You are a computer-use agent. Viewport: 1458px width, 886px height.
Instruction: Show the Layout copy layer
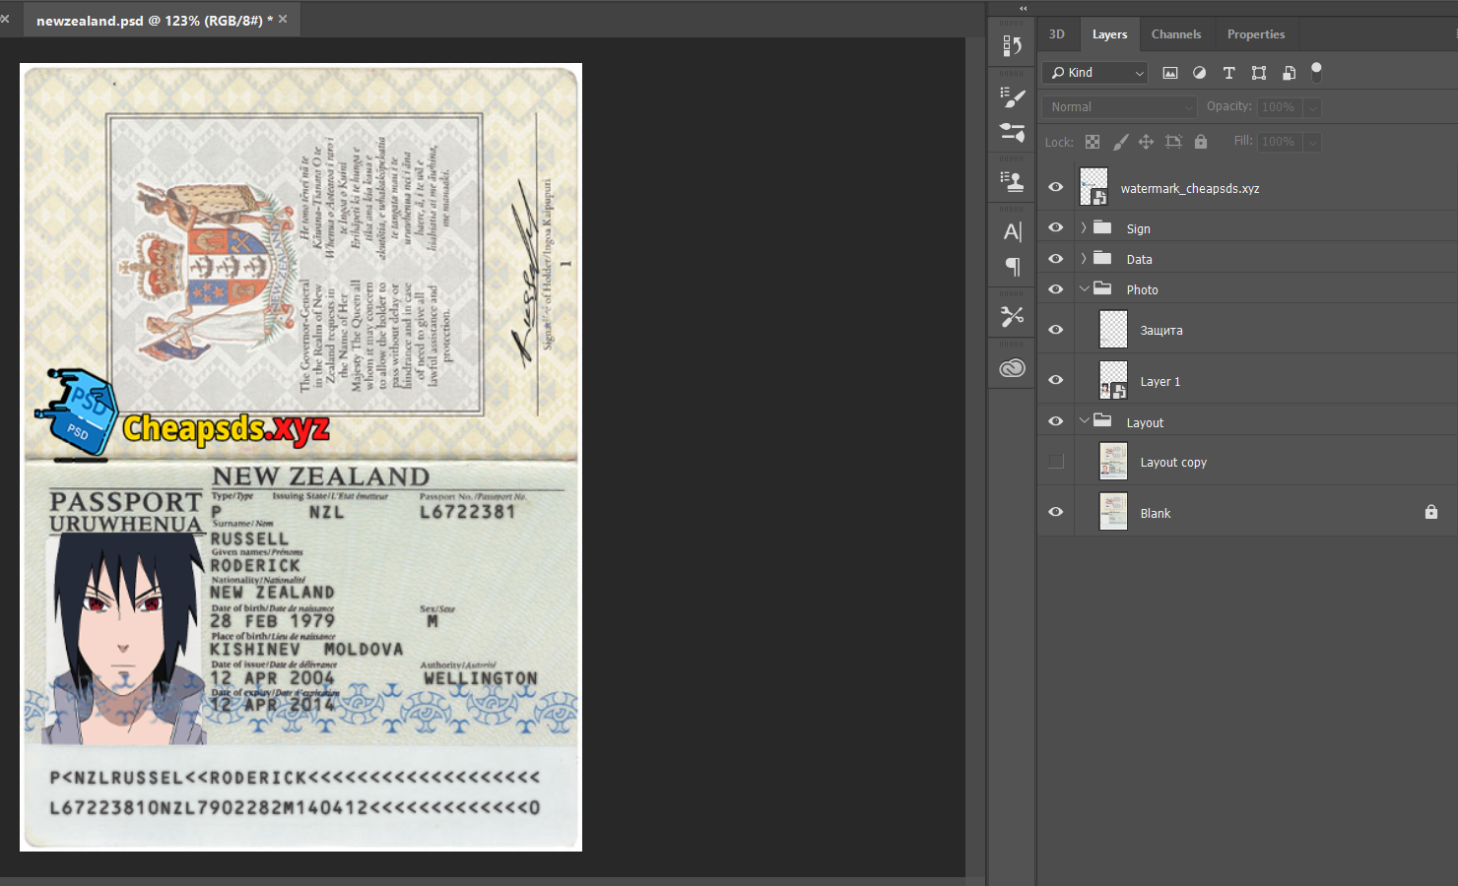tap(1056, 462)
